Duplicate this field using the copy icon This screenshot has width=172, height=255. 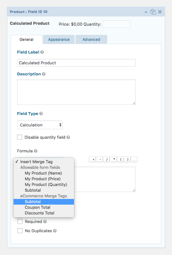point(153,12)
